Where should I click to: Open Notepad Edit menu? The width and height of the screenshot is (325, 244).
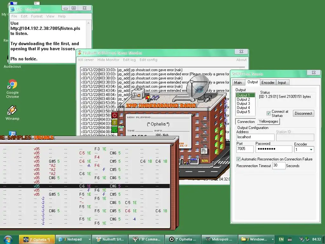coord(24,16)
